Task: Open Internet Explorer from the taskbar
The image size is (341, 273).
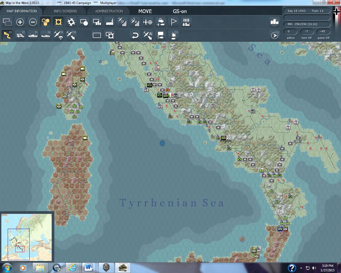Action: pyautogui.click(x=72, y=268)
